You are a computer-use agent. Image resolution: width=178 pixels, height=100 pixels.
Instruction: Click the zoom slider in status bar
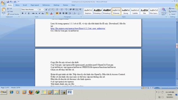(x=169, y=88)
